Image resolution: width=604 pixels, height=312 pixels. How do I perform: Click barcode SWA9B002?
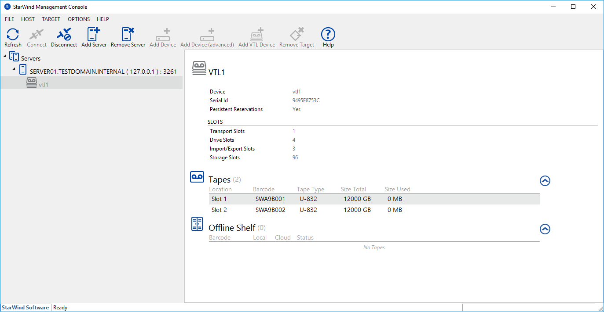tap(271, 210)
